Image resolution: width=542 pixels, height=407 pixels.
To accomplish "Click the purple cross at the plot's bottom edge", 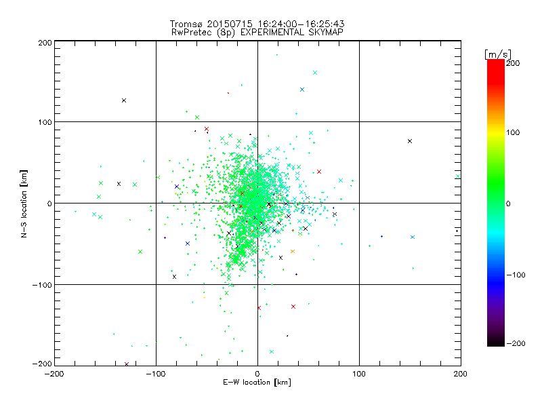I will 127,364.
